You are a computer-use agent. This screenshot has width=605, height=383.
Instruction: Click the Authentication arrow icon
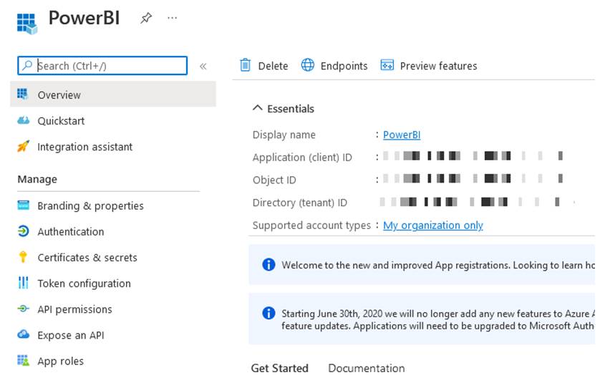point(23,231)
